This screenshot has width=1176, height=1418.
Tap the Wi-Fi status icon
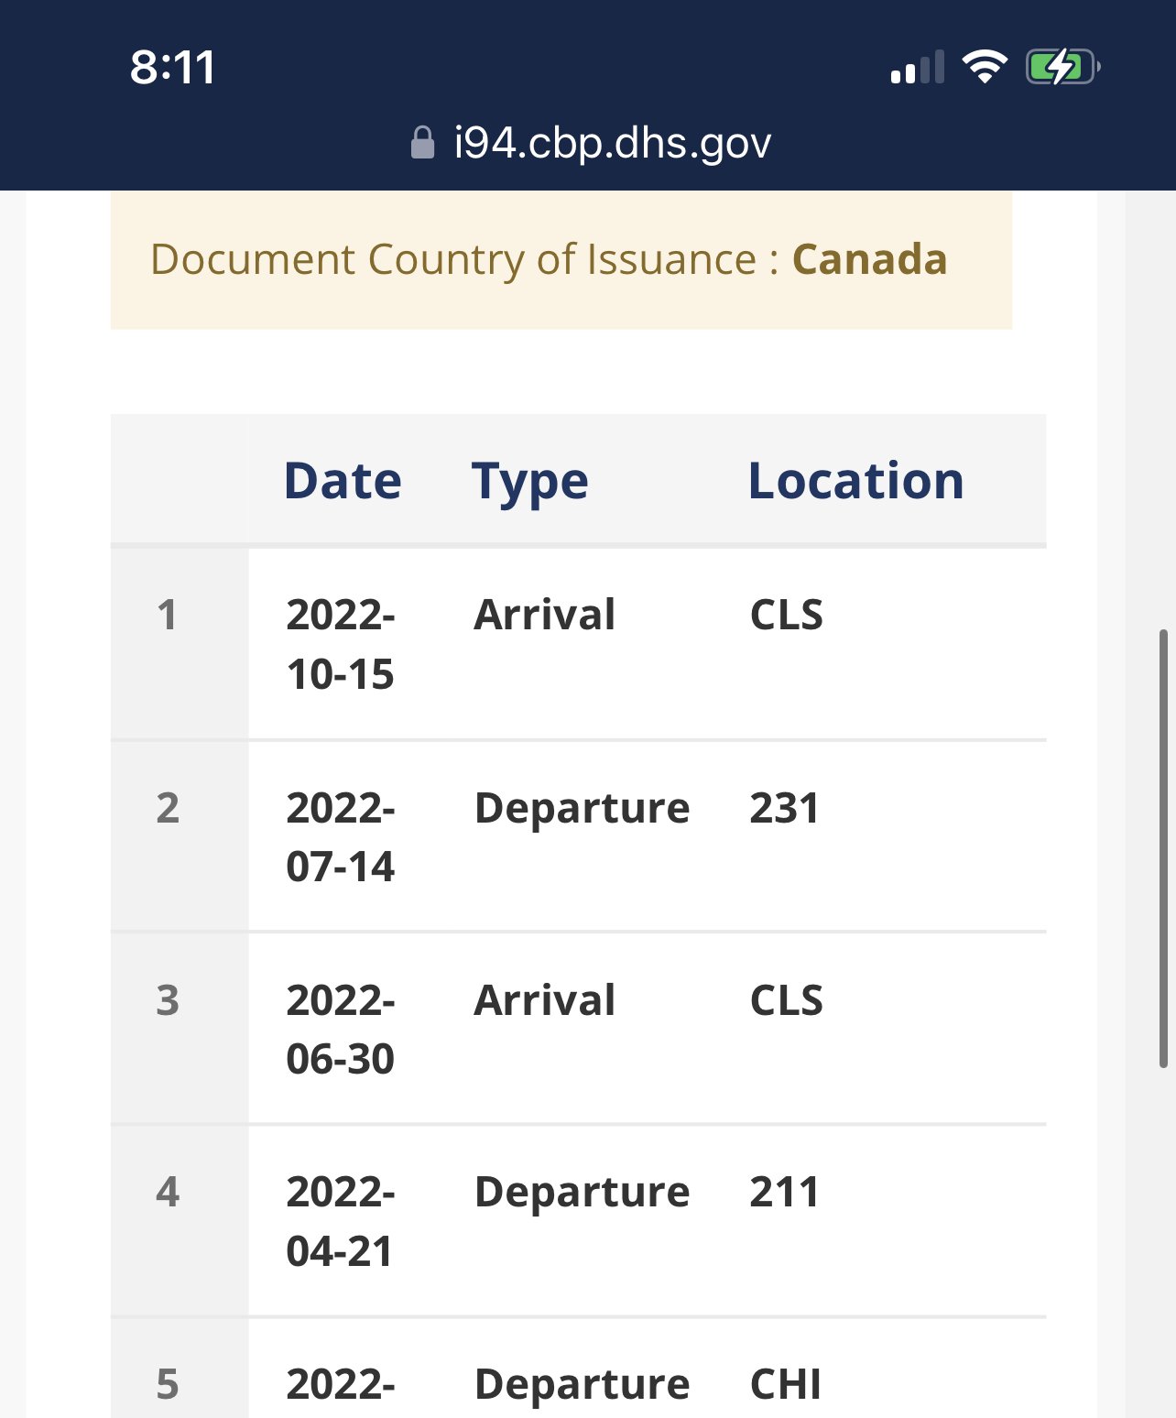(x=985, y=67)
